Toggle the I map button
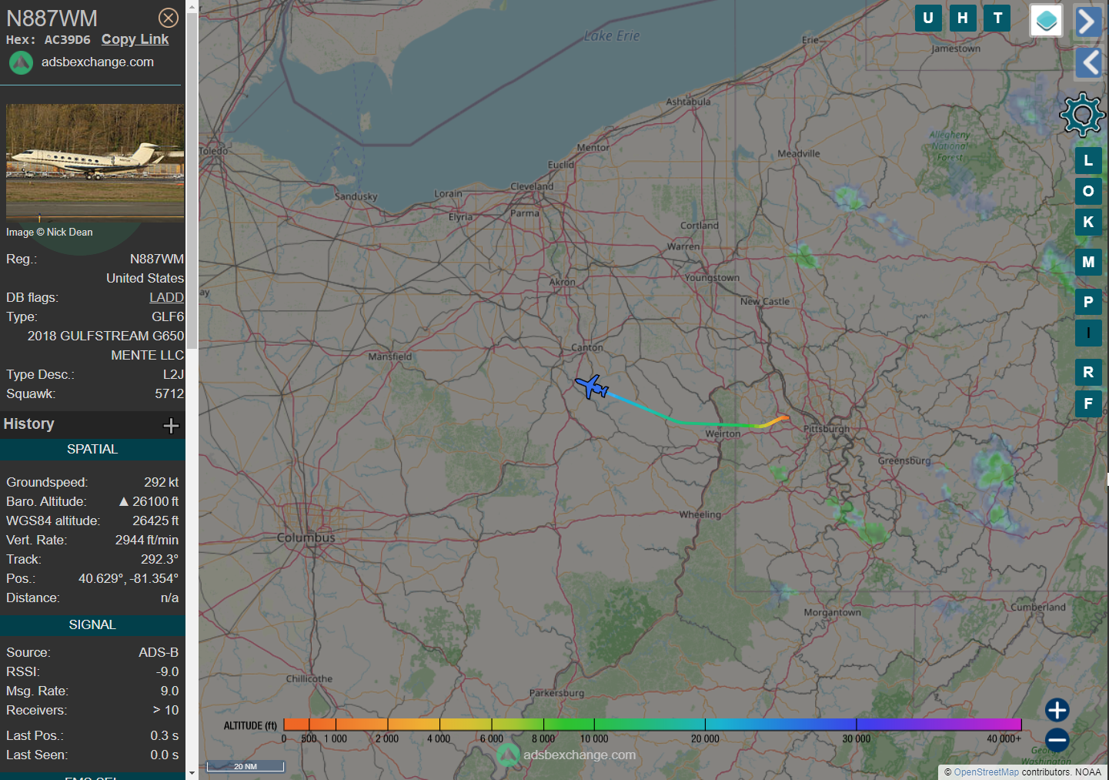 (1088, 333)
